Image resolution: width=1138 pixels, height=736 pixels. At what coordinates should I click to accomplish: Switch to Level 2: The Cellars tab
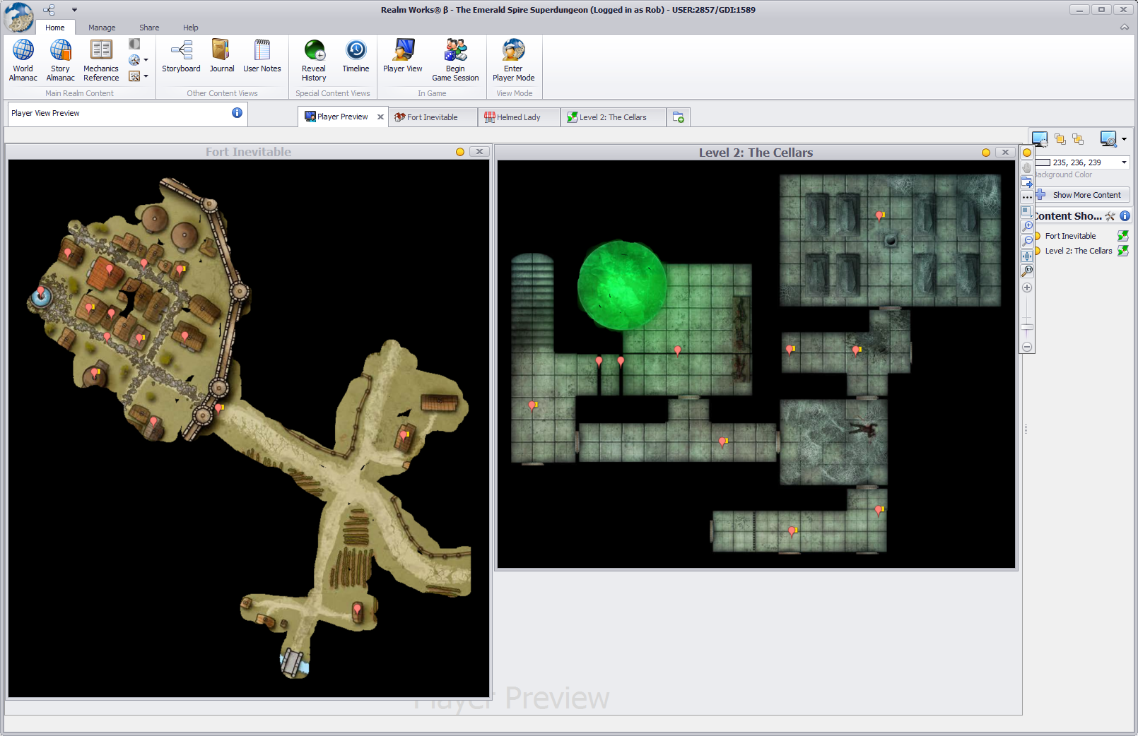613,117
